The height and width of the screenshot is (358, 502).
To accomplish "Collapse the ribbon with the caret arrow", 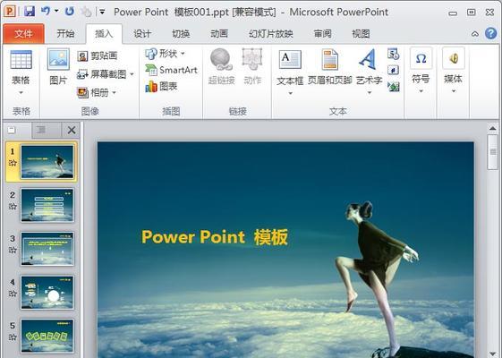I will pos(475,34).
